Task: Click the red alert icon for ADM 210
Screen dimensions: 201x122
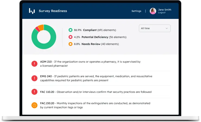Action: [x=34, y=64]
